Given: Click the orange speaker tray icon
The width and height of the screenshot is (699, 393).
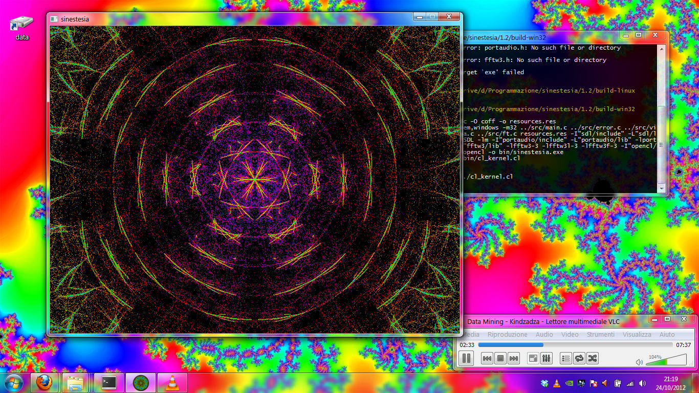Looking at the screenshot, I should click(605, 383).
